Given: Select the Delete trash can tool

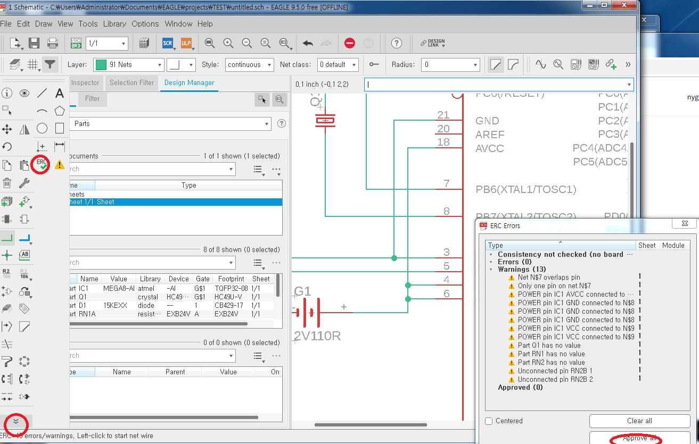Looking at the screenshot, I should pos(7,183).
